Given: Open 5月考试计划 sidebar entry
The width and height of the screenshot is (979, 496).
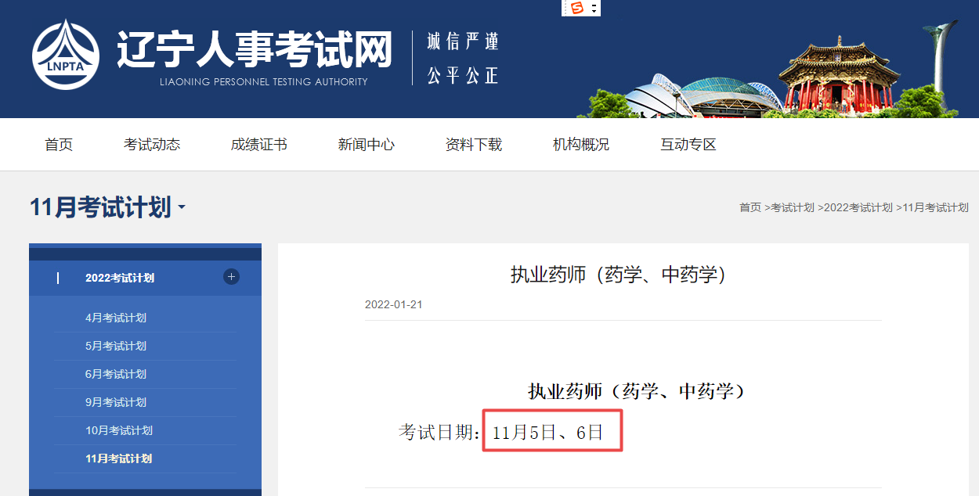Looking at the screenshot, I should click(x=116, y=346).
